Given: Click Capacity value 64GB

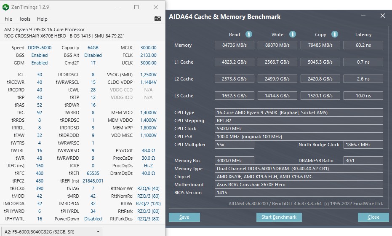Looking at the screenshot, I should [x=93, y=48].
